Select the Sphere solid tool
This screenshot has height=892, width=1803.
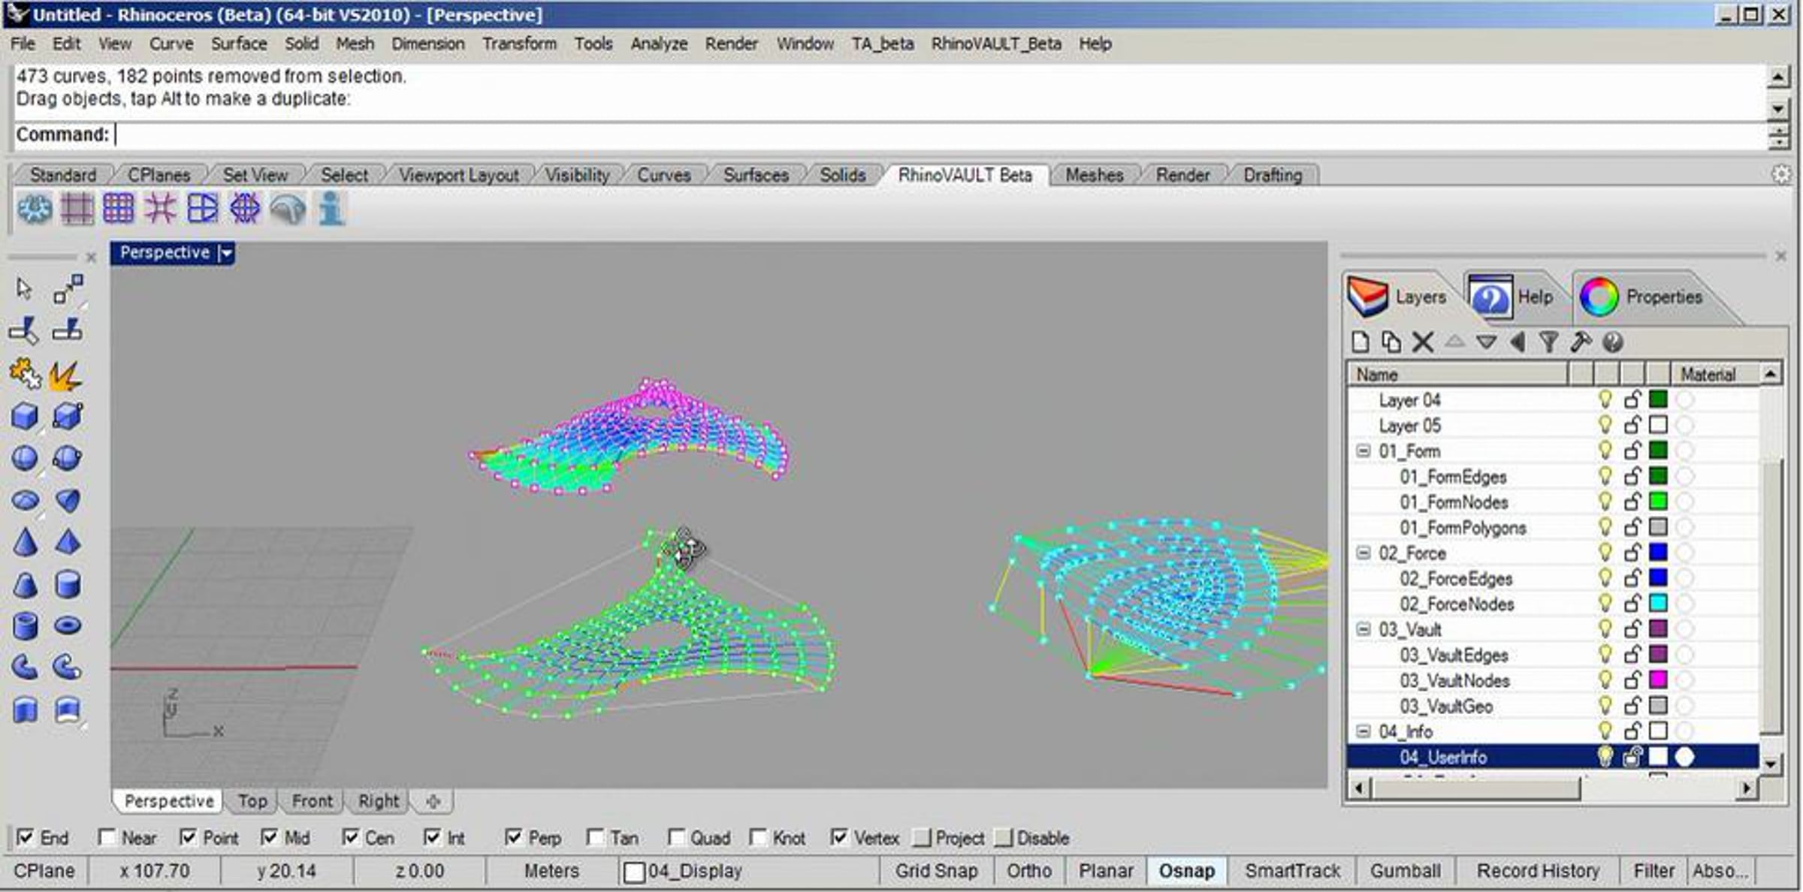pos(25,458)
